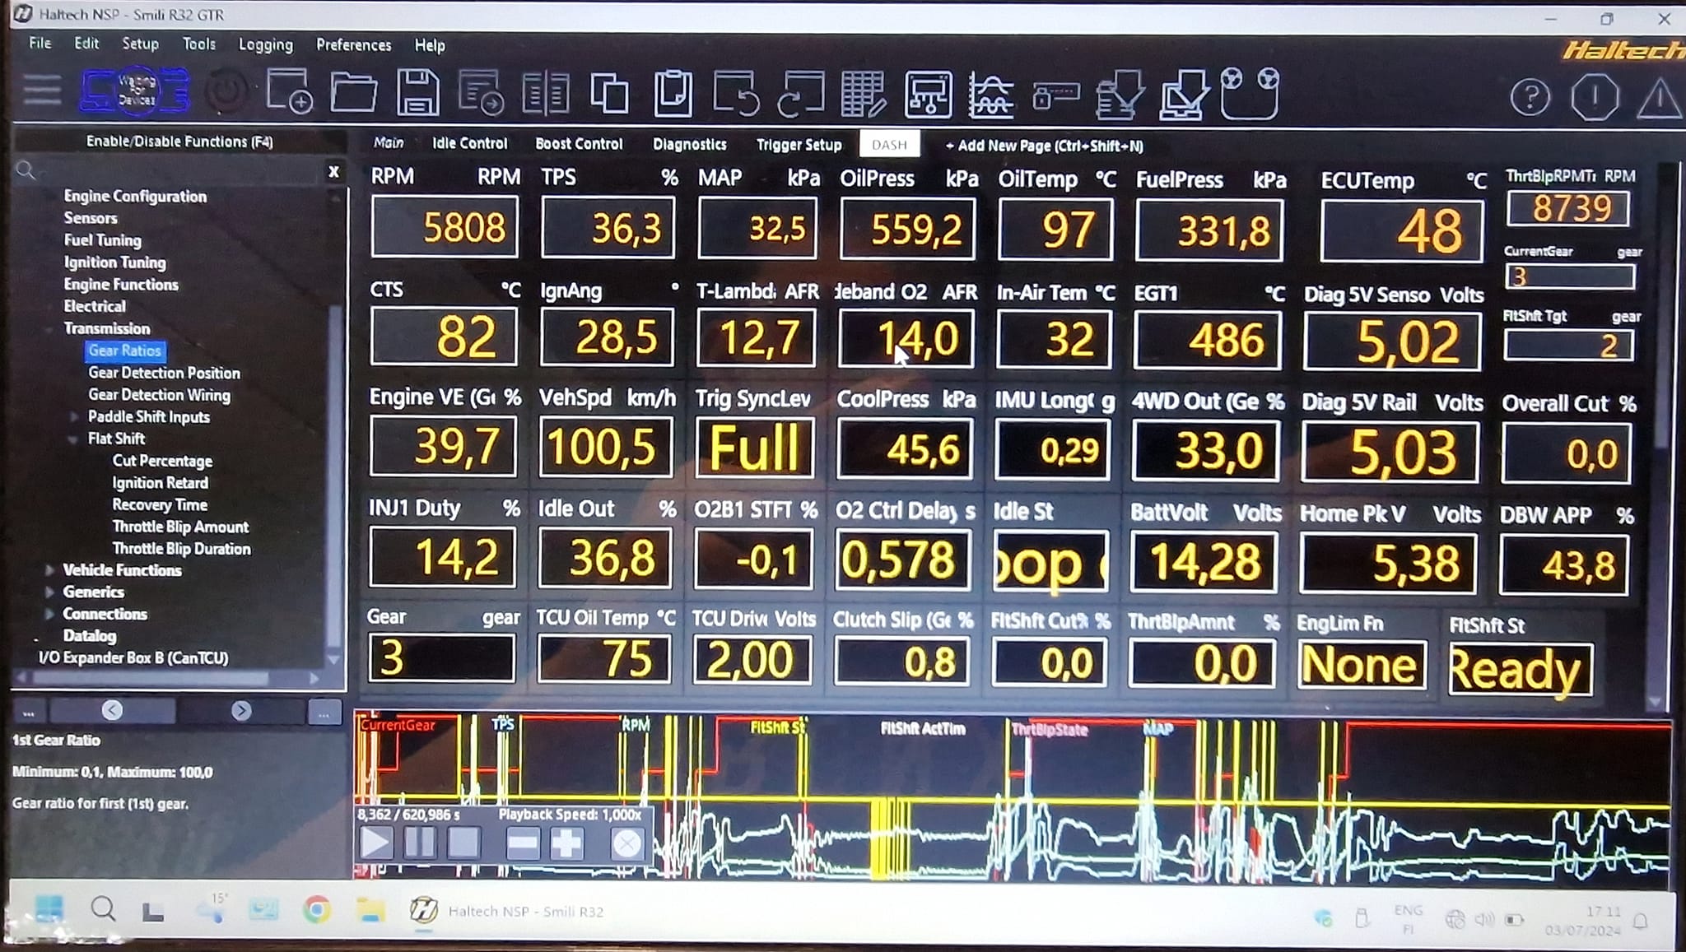Switch to the Idle Control page tab
The height and width of the screenshot is (952, 1686).
click(x=469, y=143)
